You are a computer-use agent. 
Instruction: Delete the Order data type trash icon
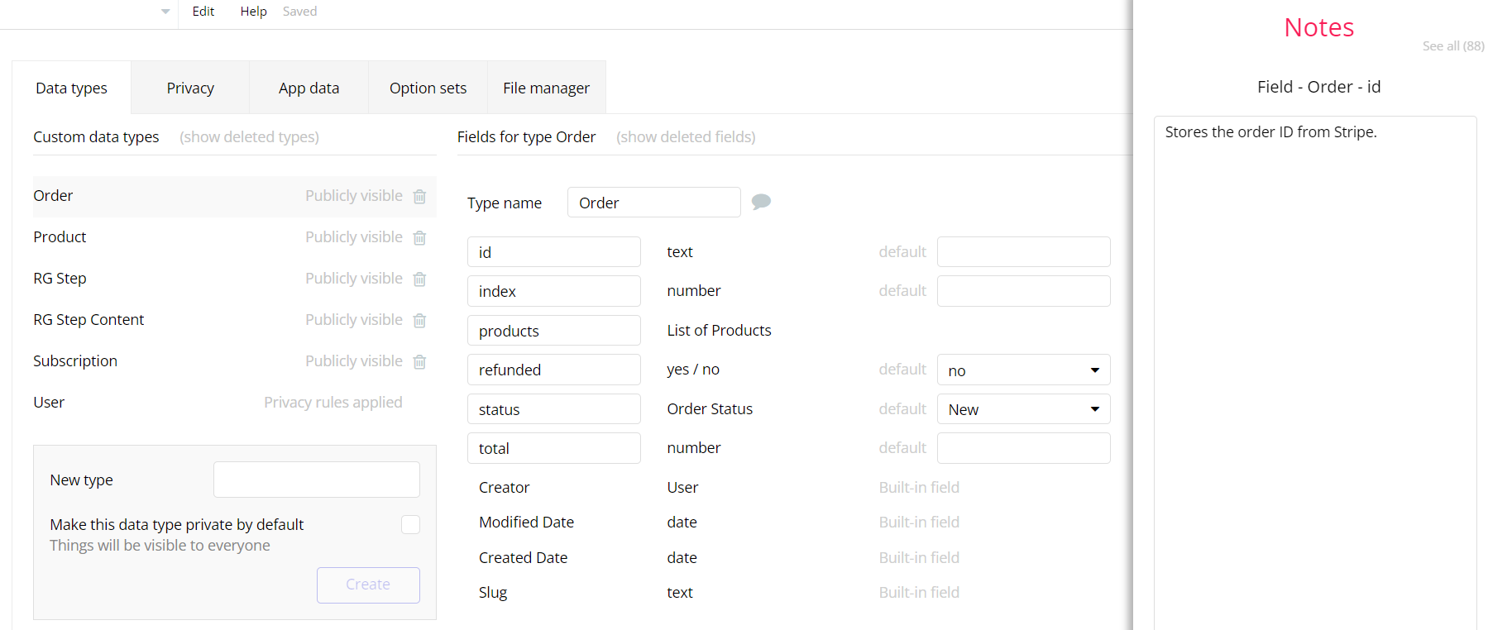(419, 197)
